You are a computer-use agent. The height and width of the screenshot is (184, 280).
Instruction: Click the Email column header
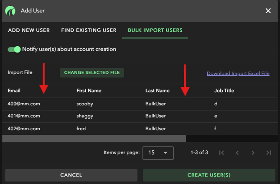pos(14,91)
